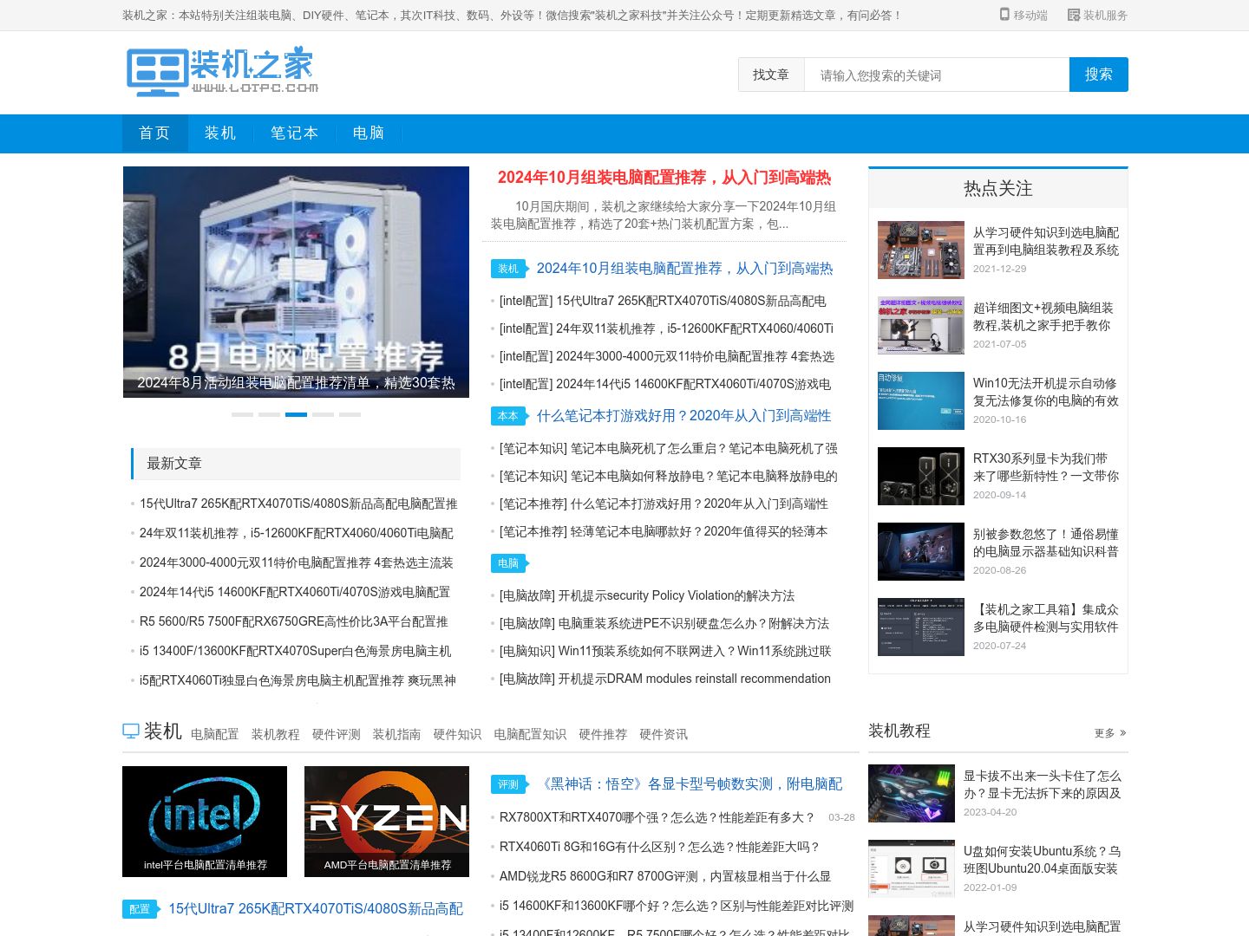1249x936 pixels.
Task: Go to 首页 navigation tab
Action: [155, 133]
